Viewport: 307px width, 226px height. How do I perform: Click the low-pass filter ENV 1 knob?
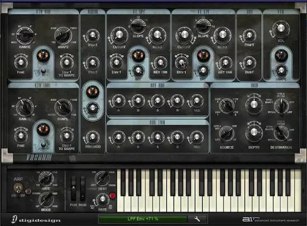point(181,62)
